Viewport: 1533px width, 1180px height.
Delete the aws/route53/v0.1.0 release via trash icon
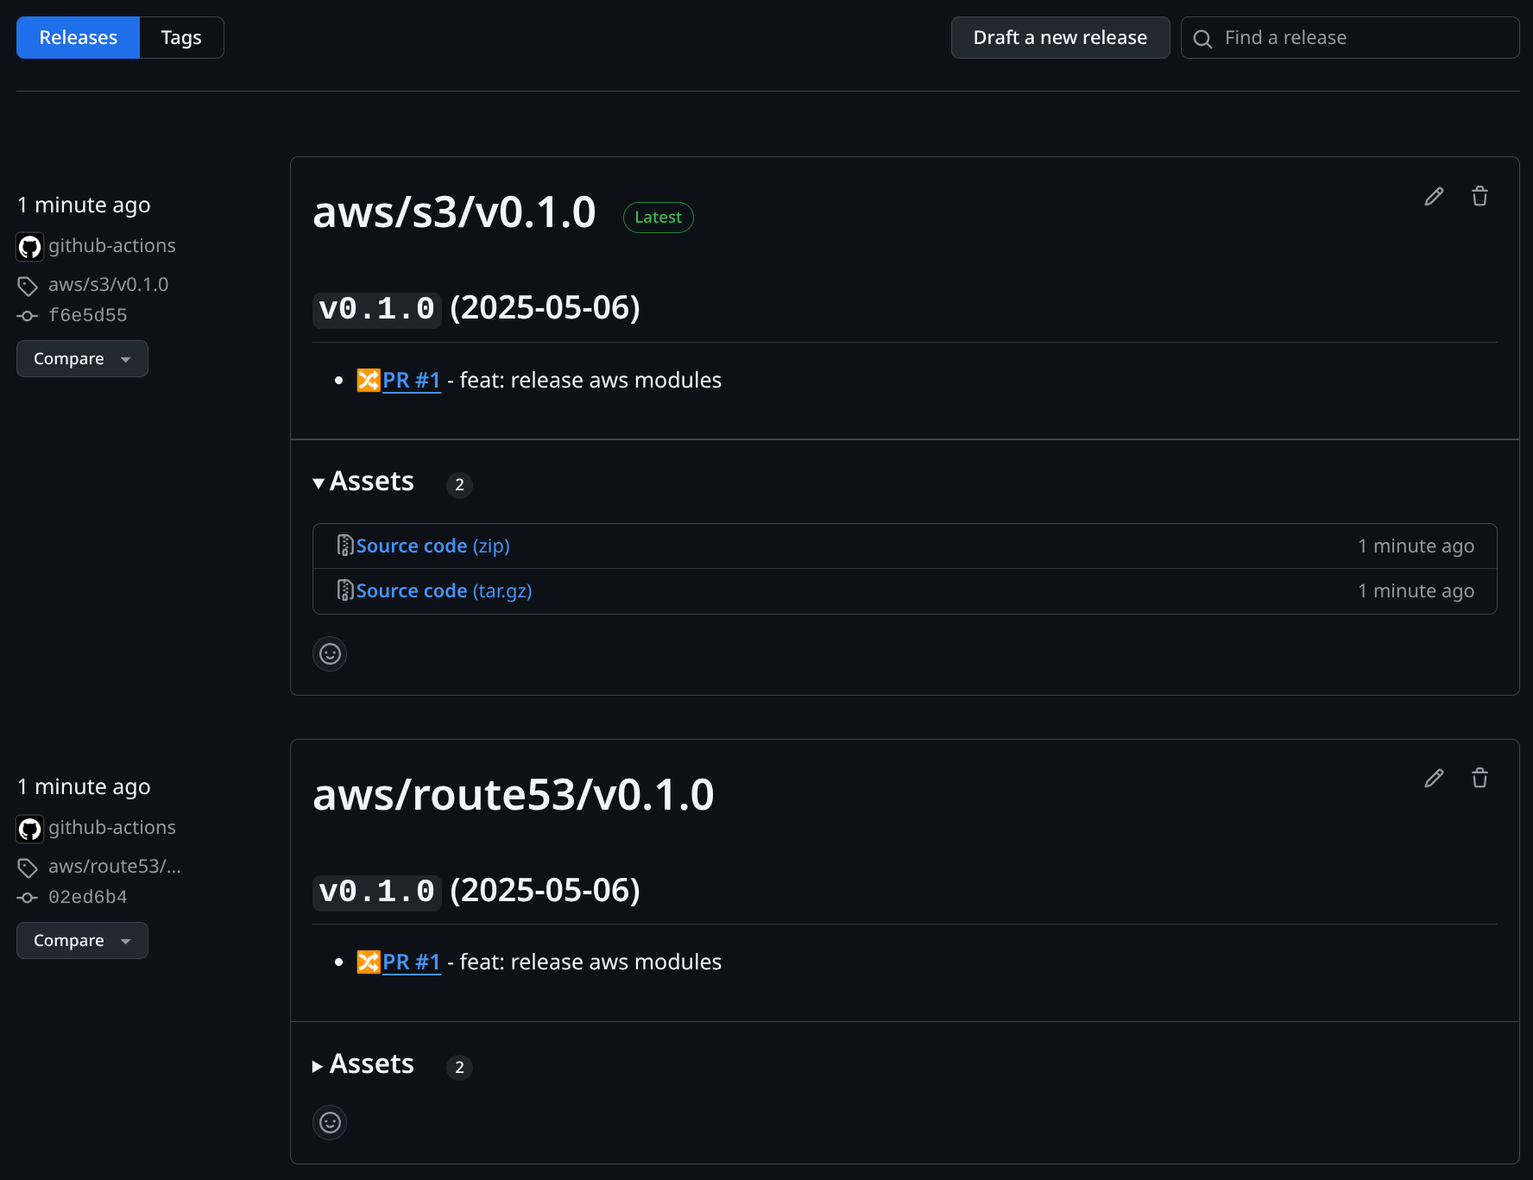click(x=1479, y=779)
